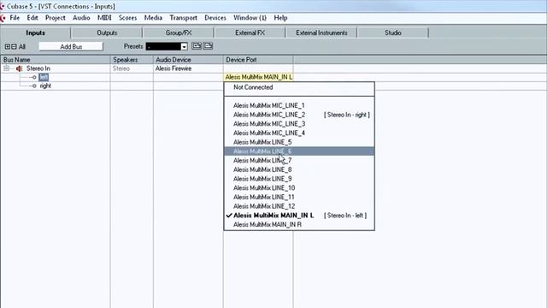Open the Edit menu
This screenshot has height=308, width=547.
click(x=32, y=18)
